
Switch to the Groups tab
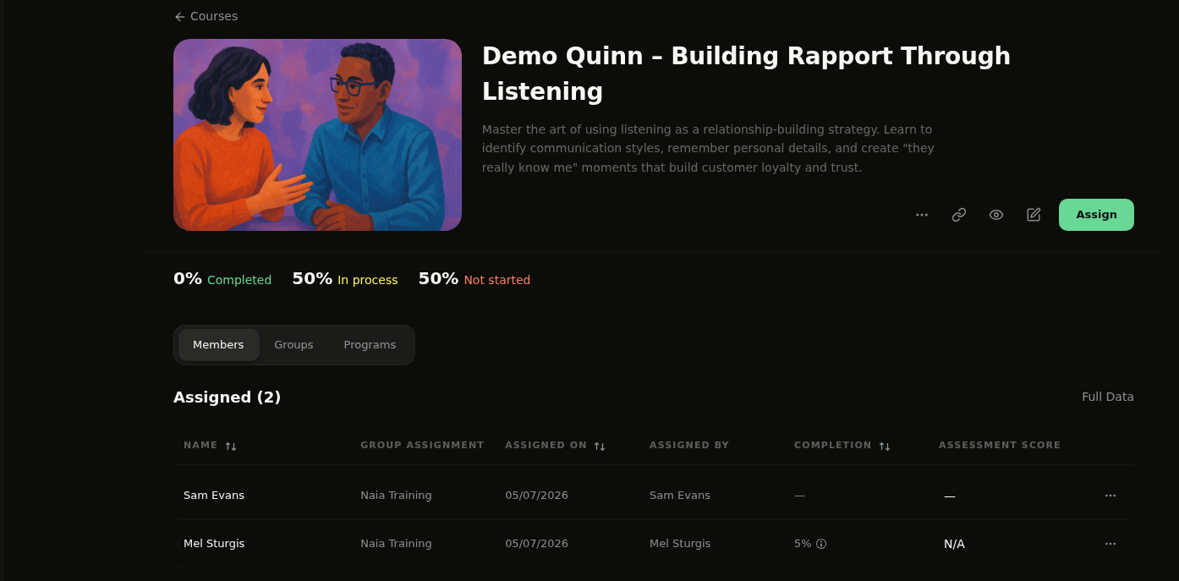pos(293,345)
